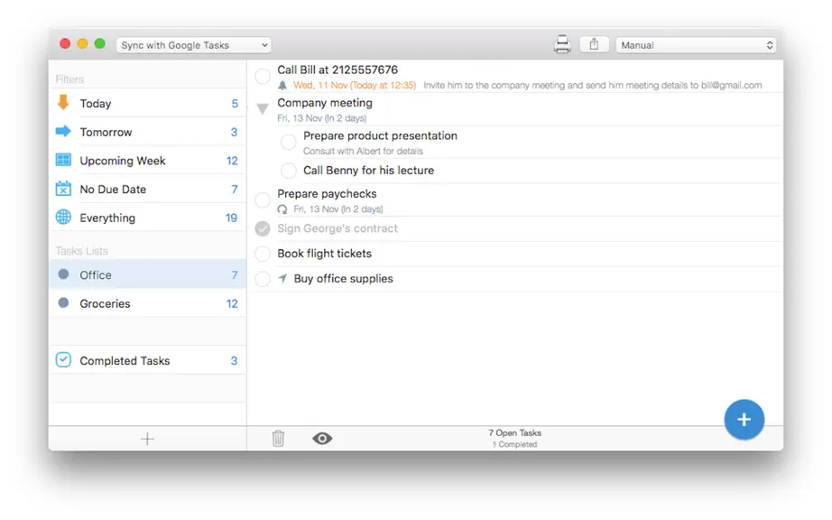Click the Everything count 19

(x=231, y=218)
